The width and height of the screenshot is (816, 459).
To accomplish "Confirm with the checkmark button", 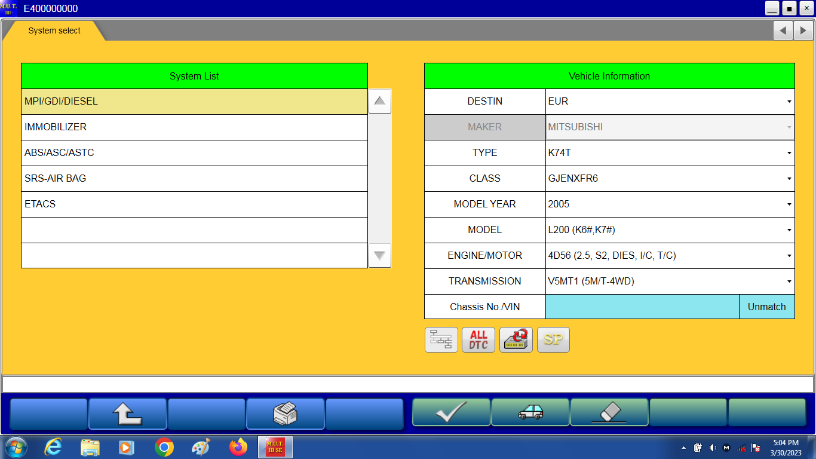I will [451, 412].
